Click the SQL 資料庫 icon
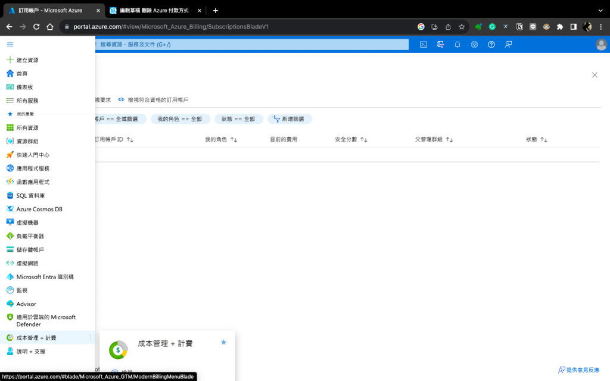Viewport: 610px width, 381px height. [x=10, y=195]
